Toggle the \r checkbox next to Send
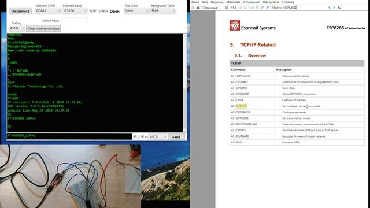 coord(135,136)
